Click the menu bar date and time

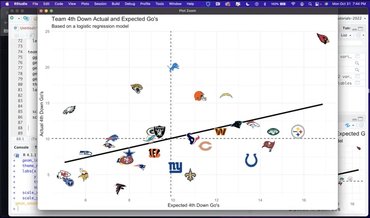tap(348, 4)
